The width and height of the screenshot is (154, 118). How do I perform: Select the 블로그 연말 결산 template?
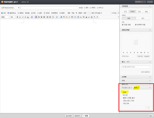[x=129, y=98]
